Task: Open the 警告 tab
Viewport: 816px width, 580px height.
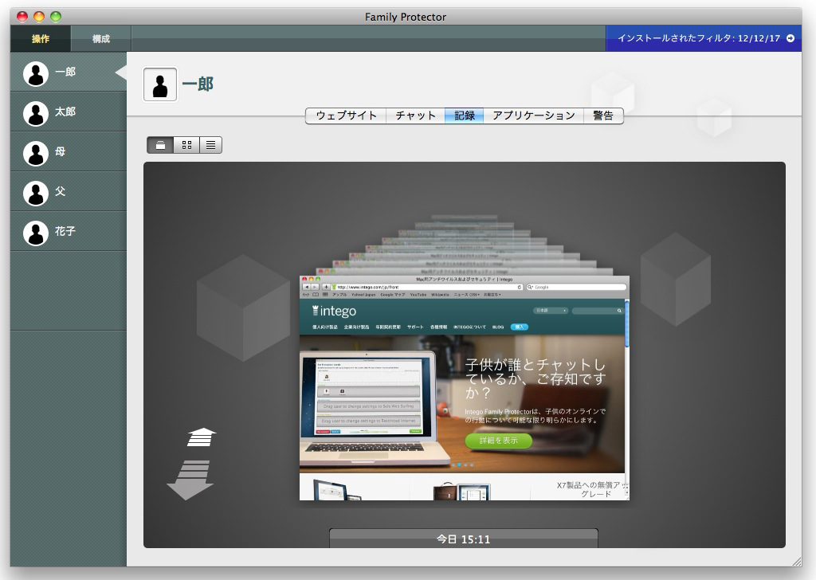Action: coord(603,116)
